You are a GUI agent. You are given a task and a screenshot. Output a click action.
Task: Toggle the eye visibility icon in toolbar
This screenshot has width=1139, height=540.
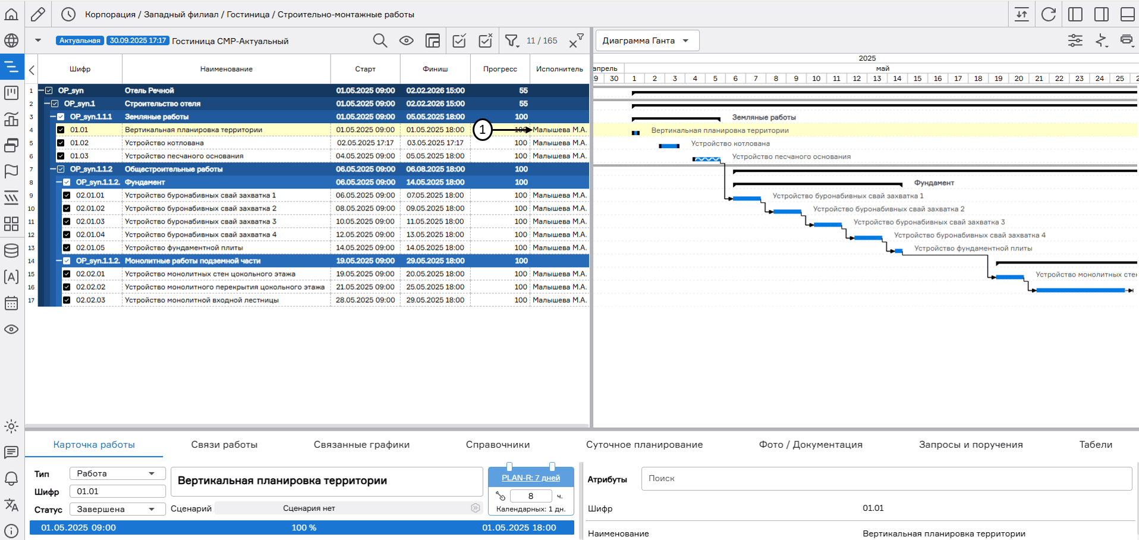[x=406, y=40]
